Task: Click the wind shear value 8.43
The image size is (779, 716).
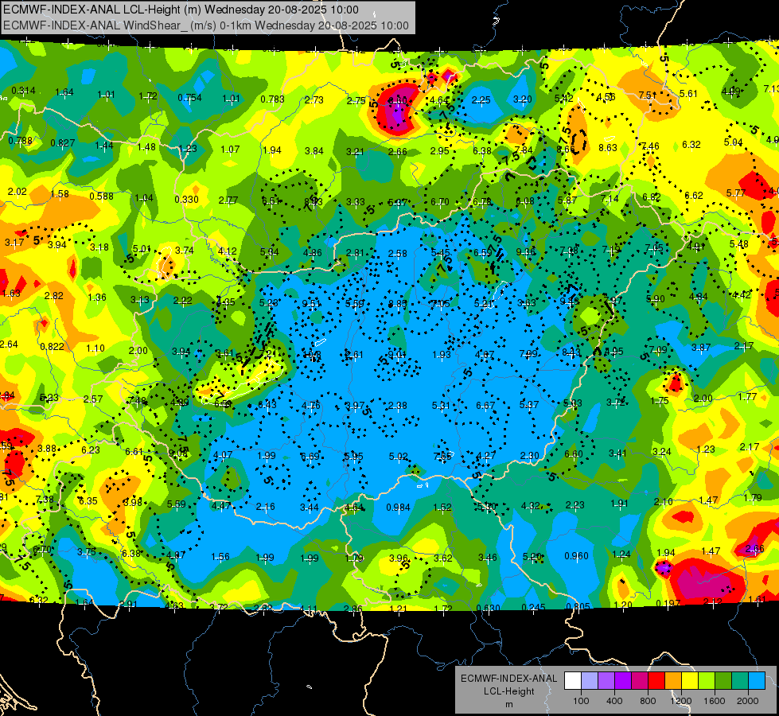Action: pos(571,352)
